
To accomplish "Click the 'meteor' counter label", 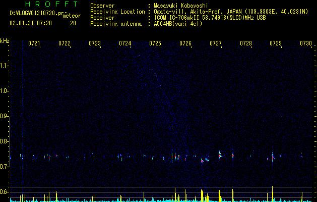I will pyautogui.click(x=72, y=16).
